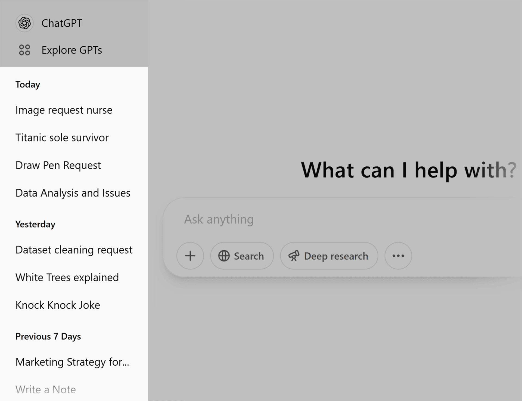This screenshot has height=401, width=522.
Task: Open Dataset cleaning request conversation
Action: (x=74, y=250)
